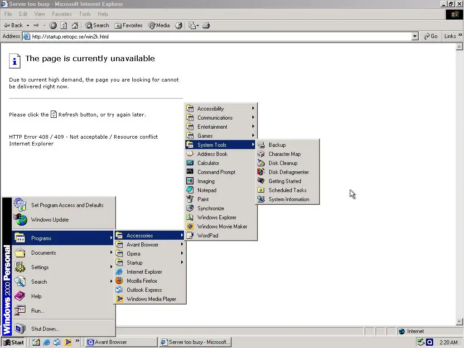Click the Stop icon in IE toolbar
Image resolution: width=464 pixels, height=348 pixels.
(53, 25)
